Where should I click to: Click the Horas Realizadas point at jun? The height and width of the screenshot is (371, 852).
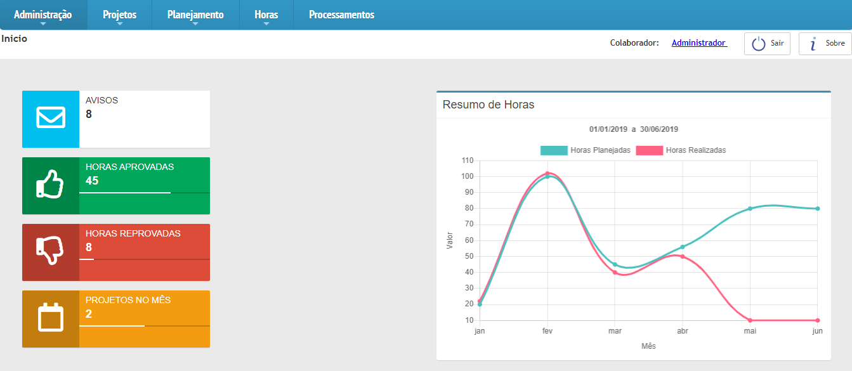pyautogui.click(x=818, y=320)
